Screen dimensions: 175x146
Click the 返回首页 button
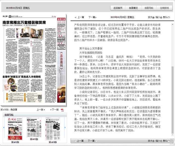coord(118,8)
